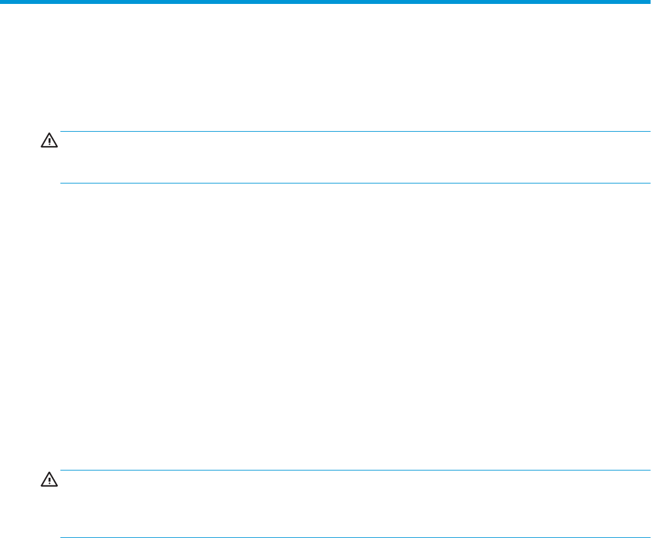
Task: Click inside the empty upper caution box
Action: [x=350, y=157]
